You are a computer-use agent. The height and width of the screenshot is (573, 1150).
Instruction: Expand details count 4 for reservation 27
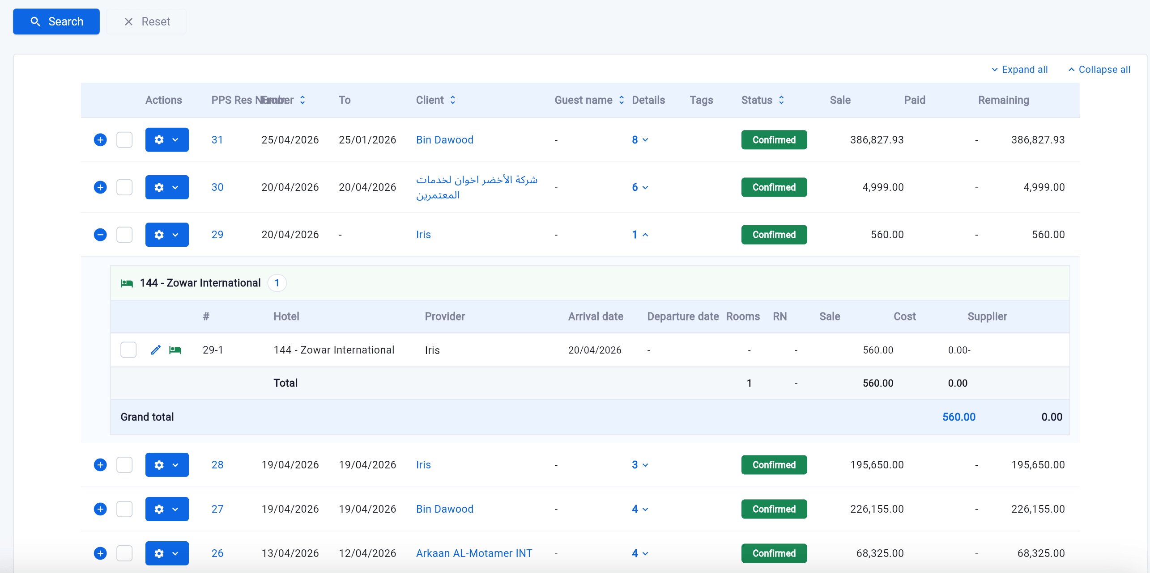click(x=640, y=509)
